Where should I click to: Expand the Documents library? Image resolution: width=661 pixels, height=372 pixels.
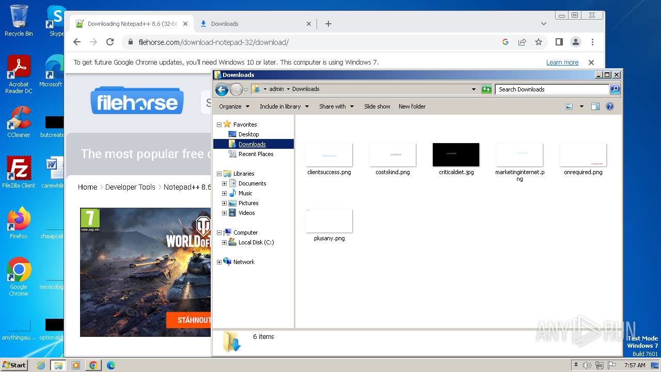(x=224, y=183)
